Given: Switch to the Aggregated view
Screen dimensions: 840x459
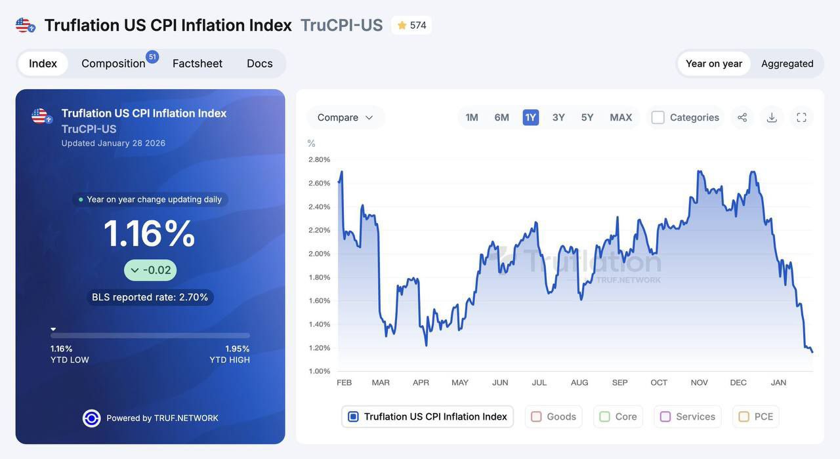Looking at the screenshot, I should [x=787, y=64].
